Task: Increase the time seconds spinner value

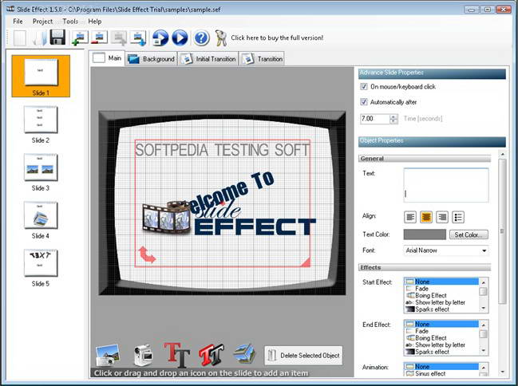Action: click(x=393, y=116)
